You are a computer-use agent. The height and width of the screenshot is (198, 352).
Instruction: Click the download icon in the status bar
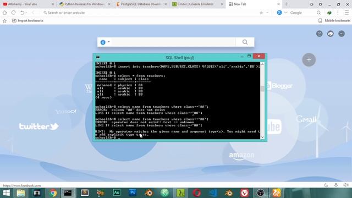pos(336,185)
